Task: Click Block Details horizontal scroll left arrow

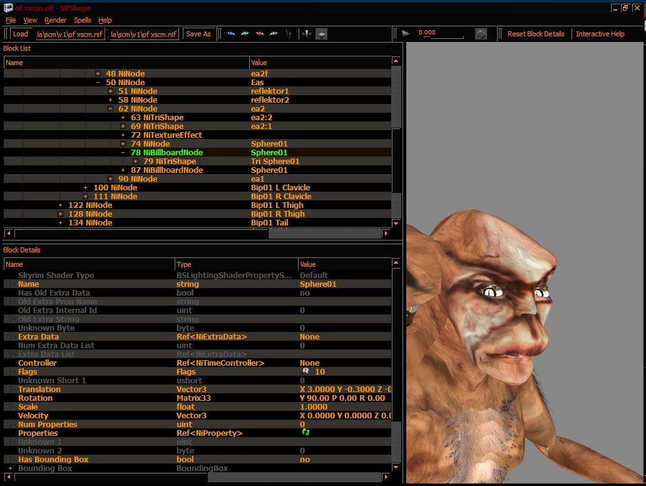Action: click(8, 477)
